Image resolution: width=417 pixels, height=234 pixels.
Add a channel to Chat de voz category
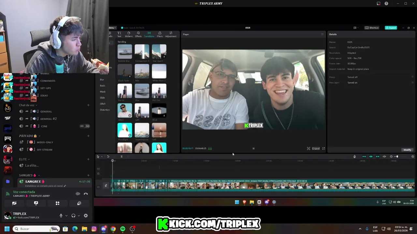click(x=88, y=105)
